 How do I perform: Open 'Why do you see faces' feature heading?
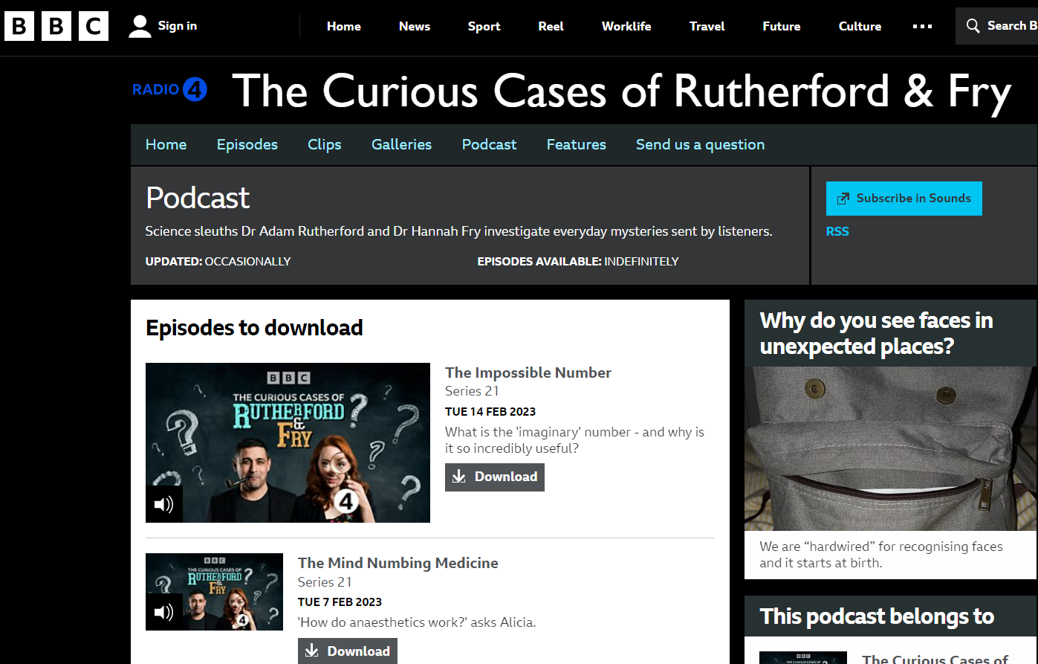click(x=877, y=333)
